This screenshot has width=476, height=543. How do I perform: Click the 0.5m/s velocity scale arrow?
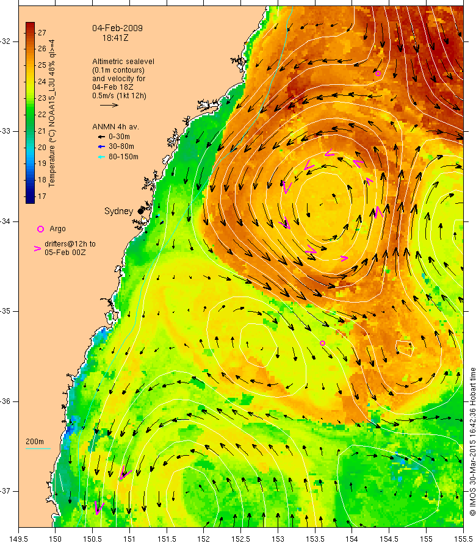point(109,105)
